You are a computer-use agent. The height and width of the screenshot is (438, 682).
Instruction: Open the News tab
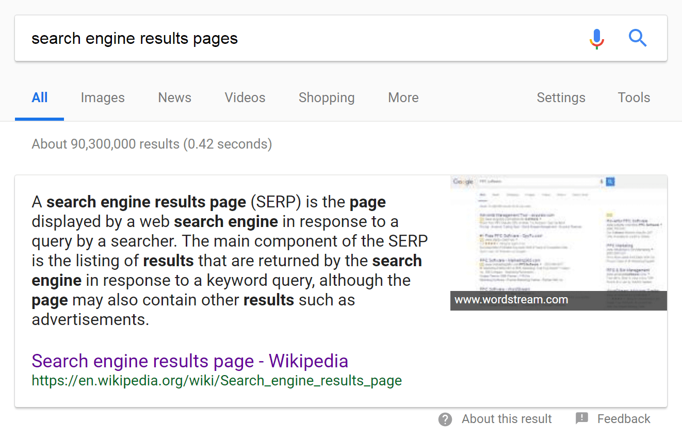pos(174,98)
